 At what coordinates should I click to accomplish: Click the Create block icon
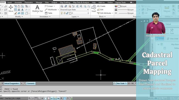pyautogui.click(x=98, y=6)
